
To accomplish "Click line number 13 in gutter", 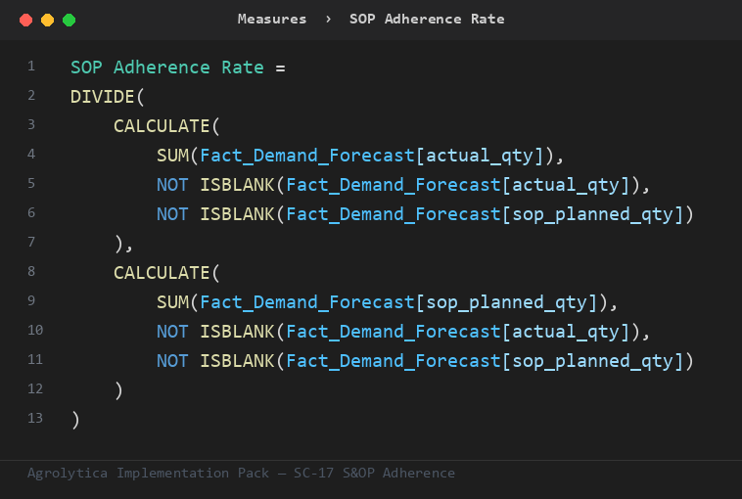I will click(35, 418).
